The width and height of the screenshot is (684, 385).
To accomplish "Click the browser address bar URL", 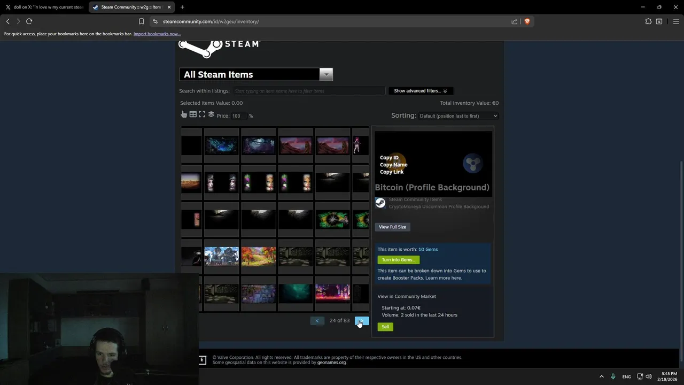I will (211, 21).
